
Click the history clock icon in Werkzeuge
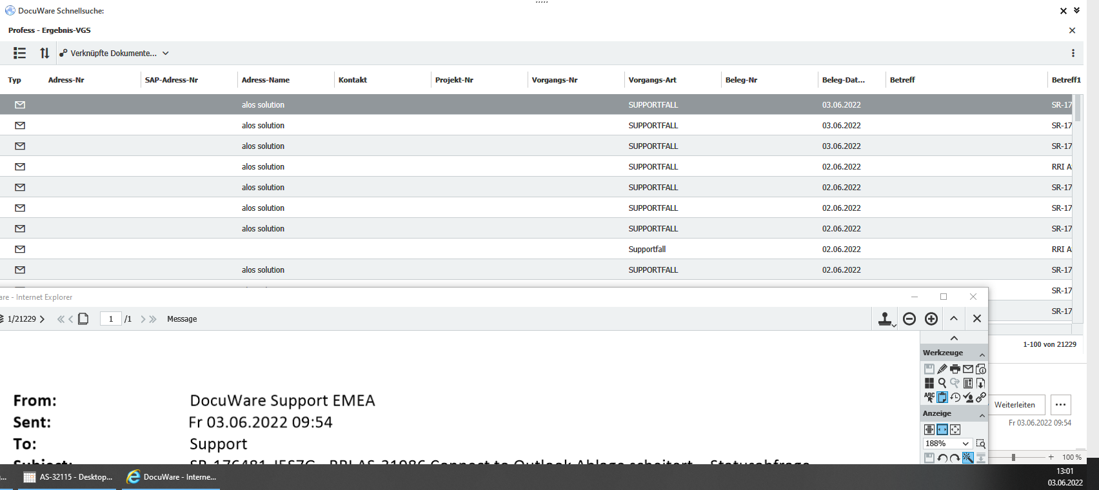click(x=955, y=397)
